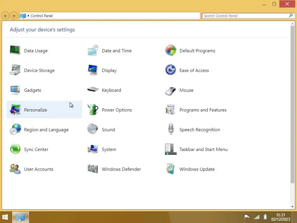Image resolution: width=297 pixels, height=223 pixels.
Task: Click the Programs and Features icon
Action: pyautogui.click(x=171, y=109)
